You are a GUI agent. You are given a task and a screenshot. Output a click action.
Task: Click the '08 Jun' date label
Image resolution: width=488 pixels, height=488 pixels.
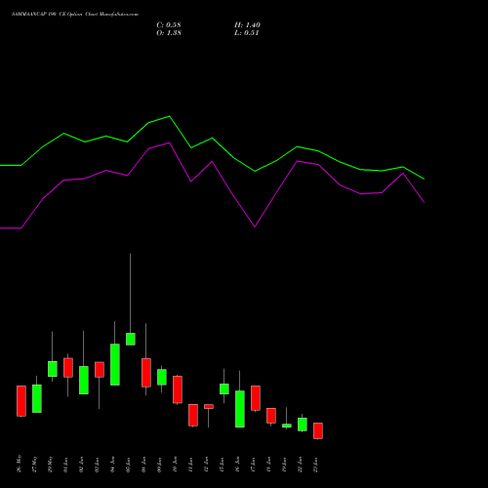point(143,465)
